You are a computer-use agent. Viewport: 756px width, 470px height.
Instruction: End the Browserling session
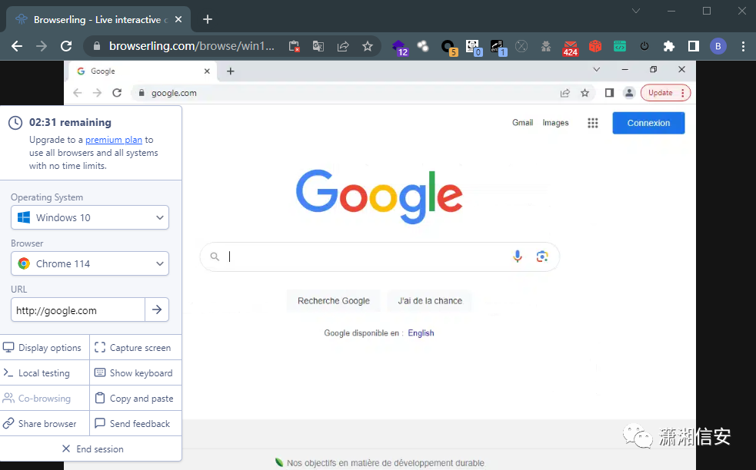pyautogui.click(x=92, y=448)
